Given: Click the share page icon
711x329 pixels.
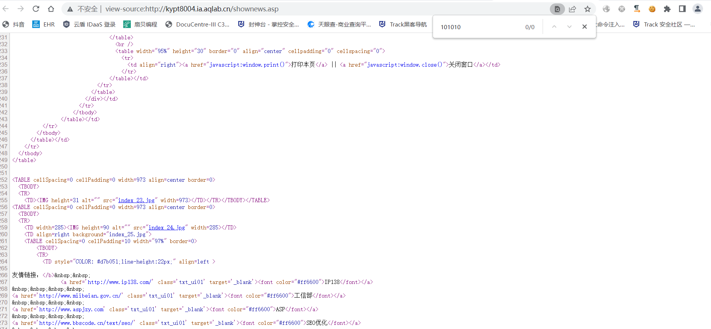Looking at the screenshot, I should click(573, 9).
